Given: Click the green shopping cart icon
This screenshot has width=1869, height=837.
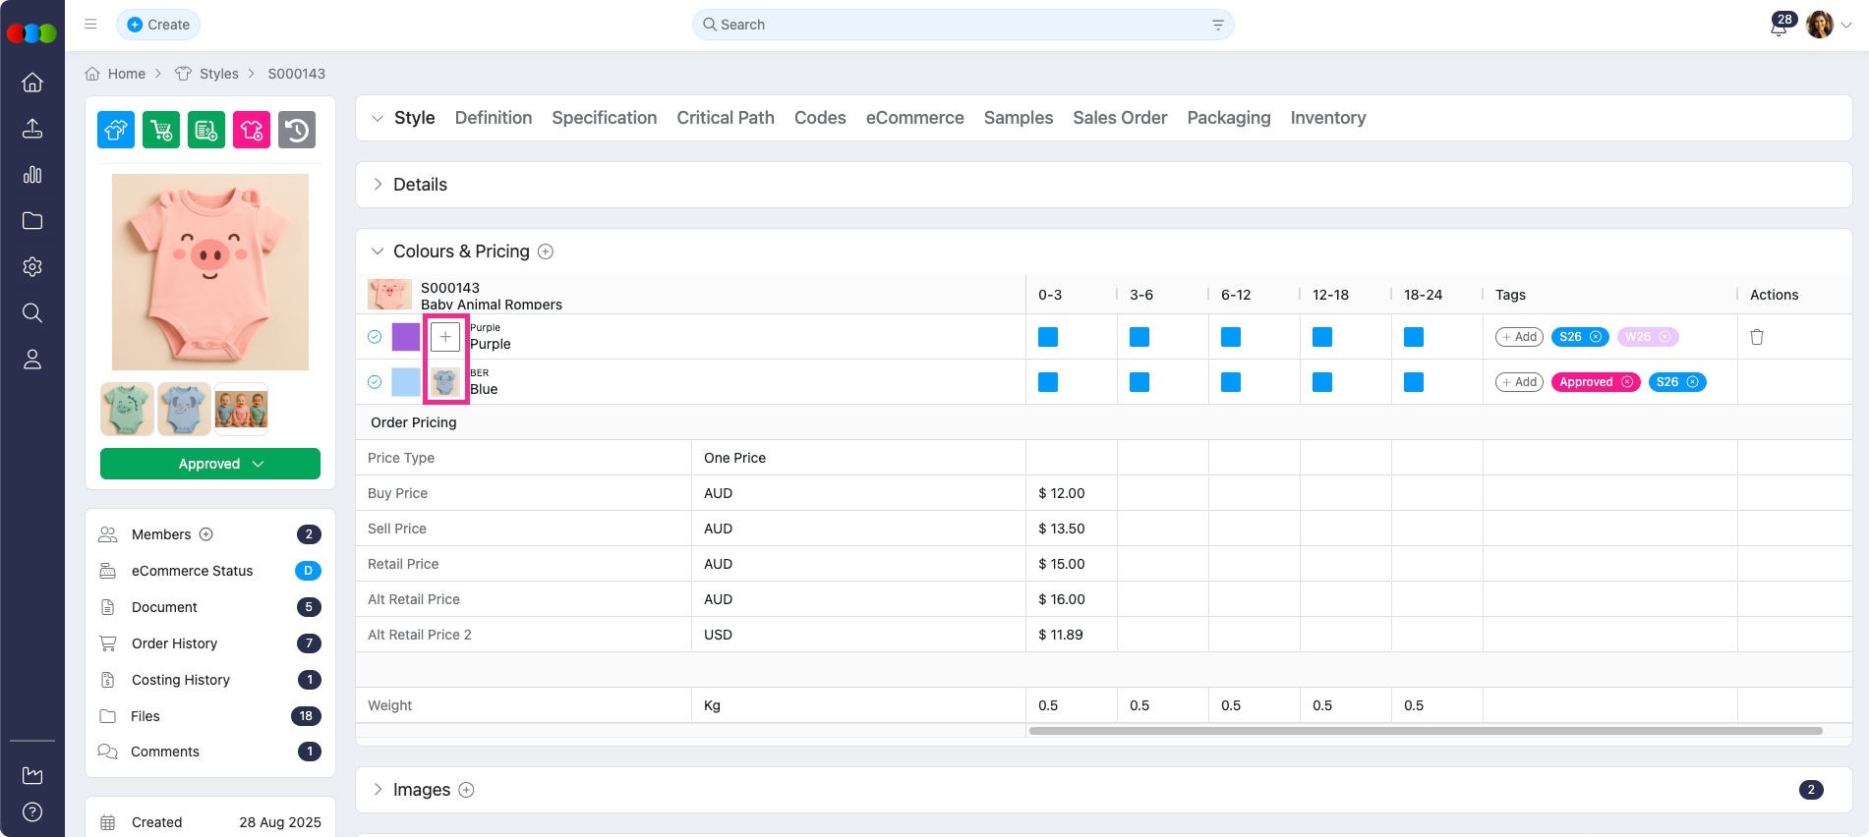Looking at the screenshot, I should (x=161, y=130).
